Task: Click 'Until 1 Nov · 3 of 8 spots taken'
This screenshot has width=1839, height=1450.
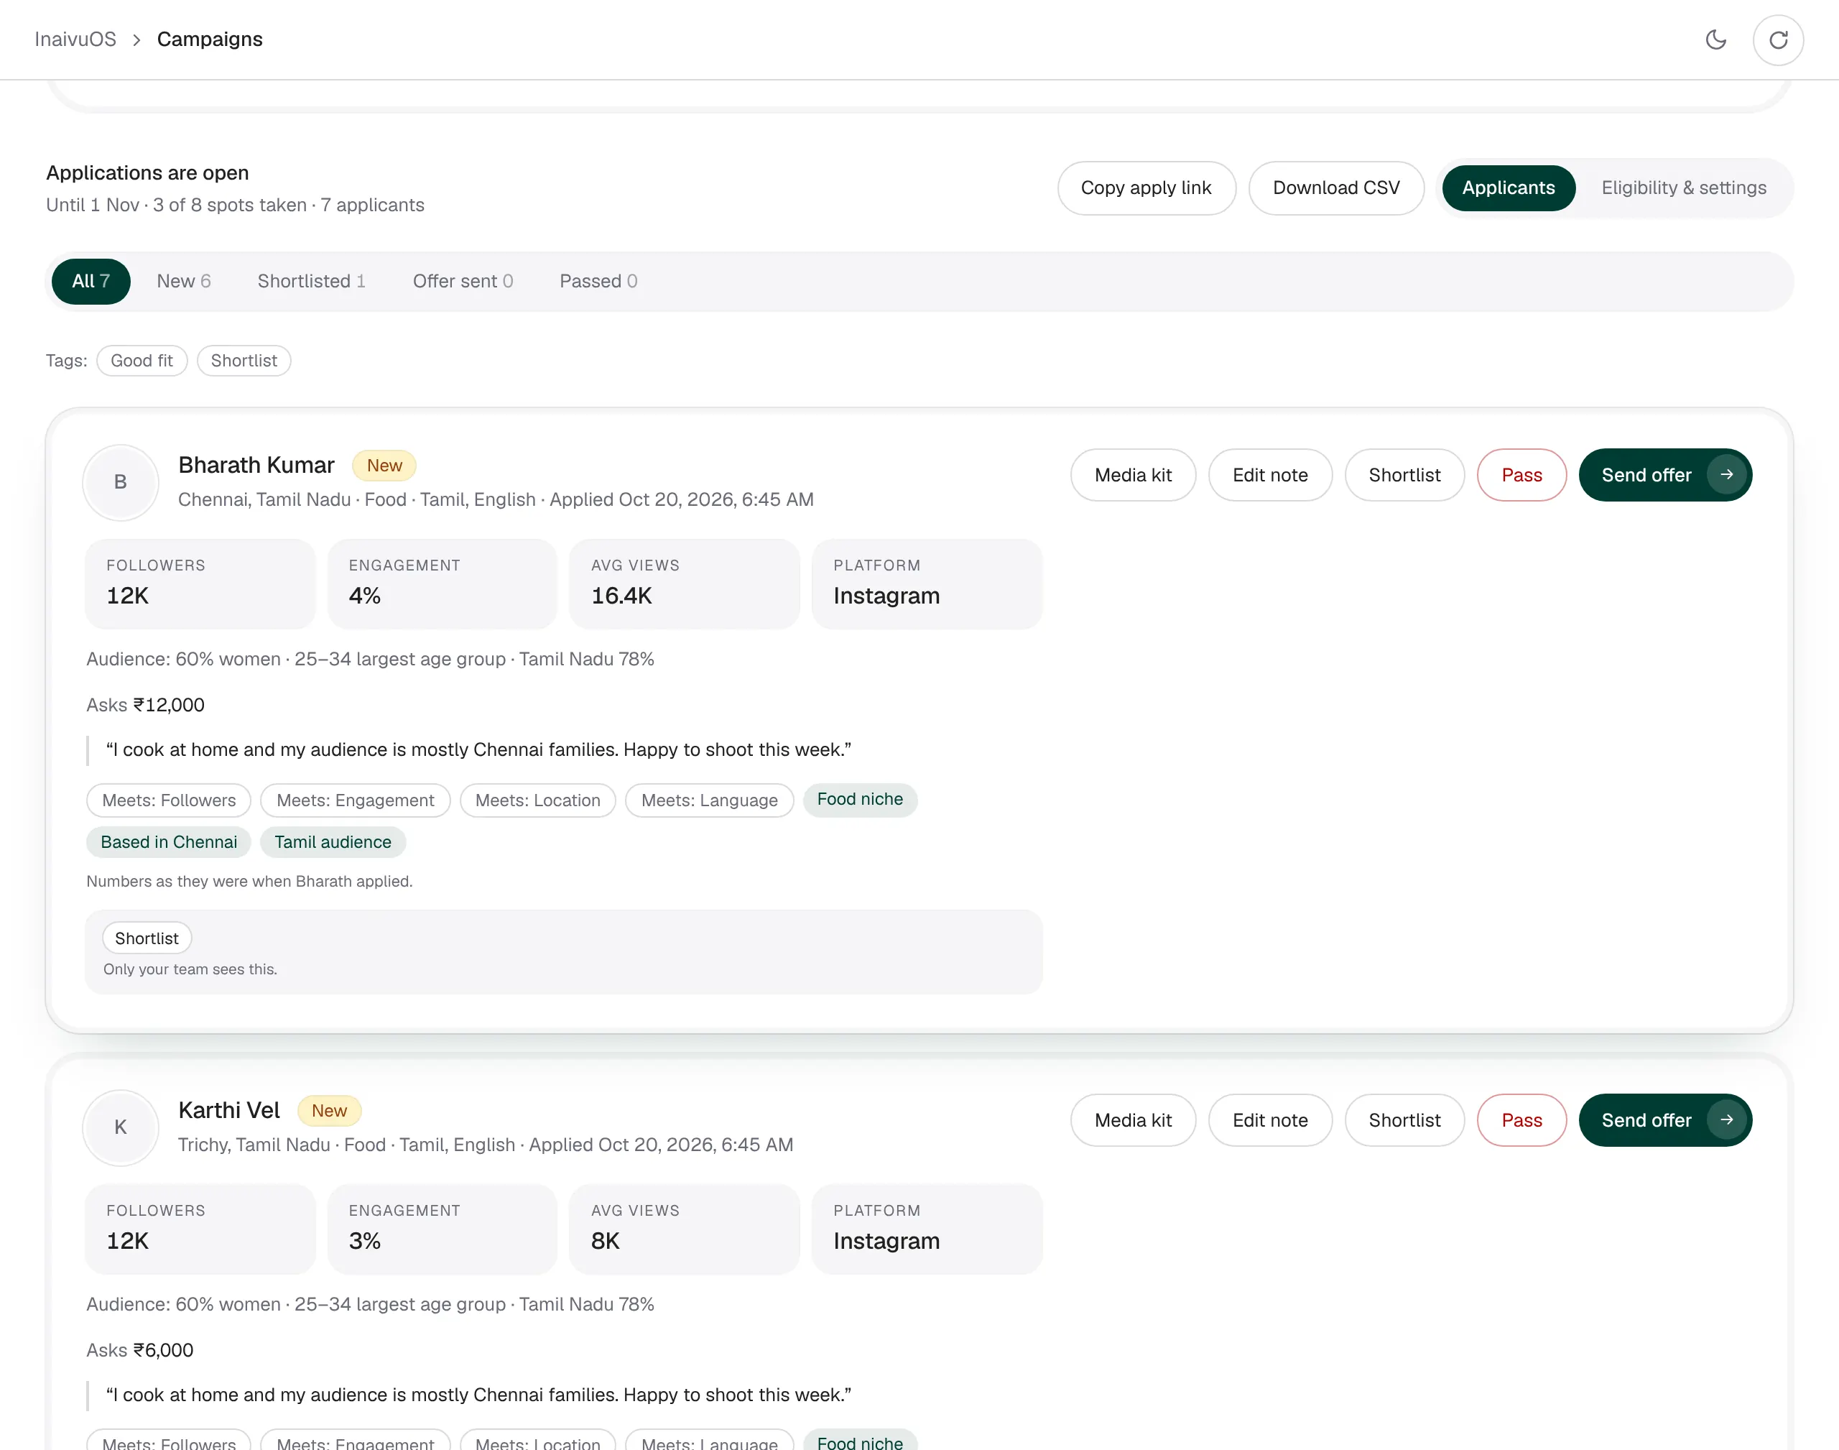Action: [177, 205]
